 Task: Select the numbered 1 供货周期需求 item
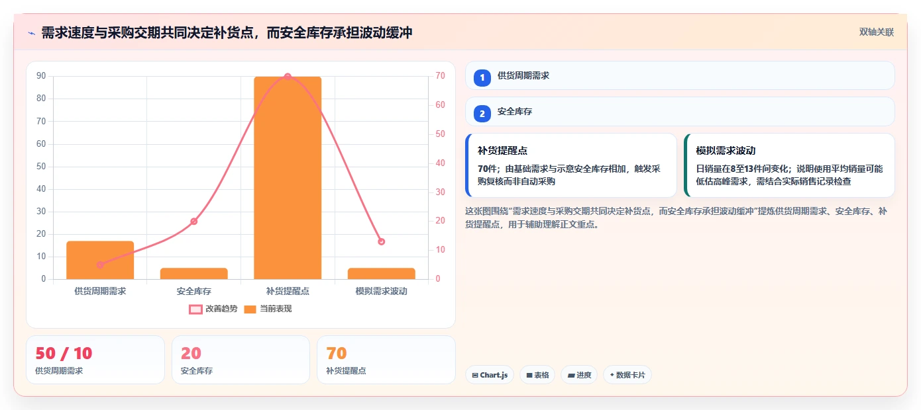pyautogui.click(x=680, y=76)
